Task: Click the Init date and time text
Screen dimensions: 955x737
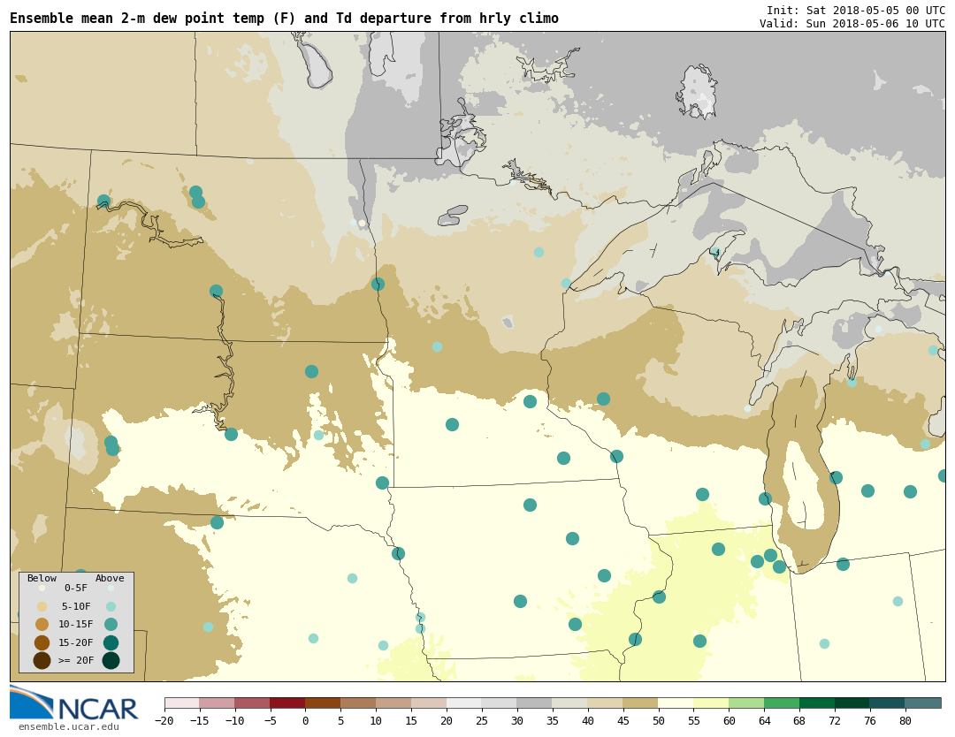Action: [855, 10]
